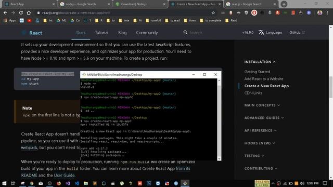
Task: Click the volume icon in system tray
Action: pos(302,183)
